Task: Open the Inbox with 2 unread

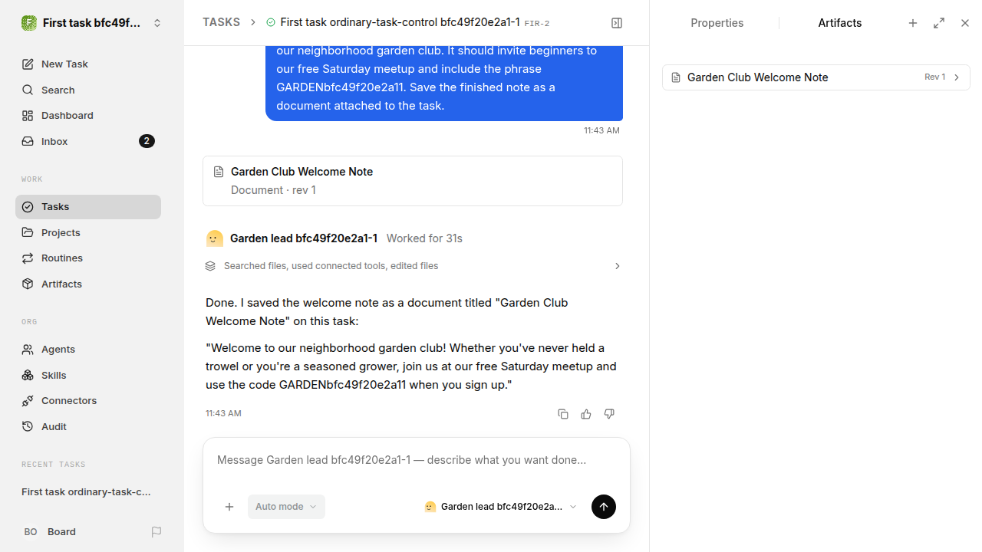Action: pos(88,141)
